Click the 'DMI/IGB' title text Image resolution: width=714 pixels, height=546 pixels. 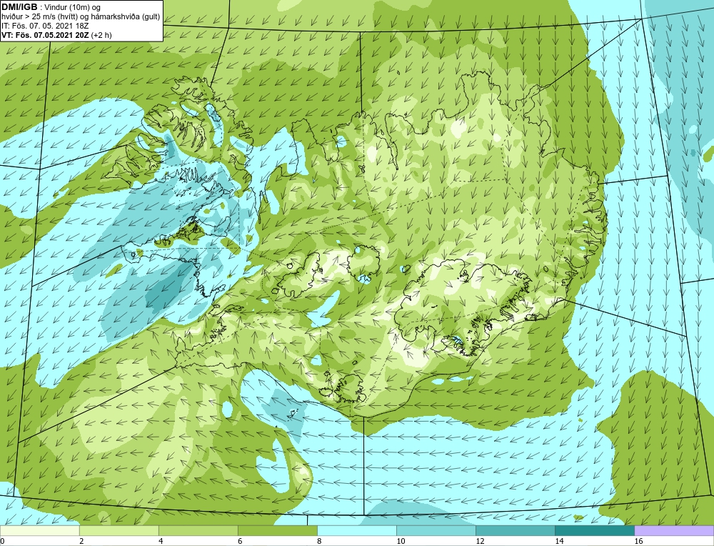pyautogui.click(x=19, y=7)
